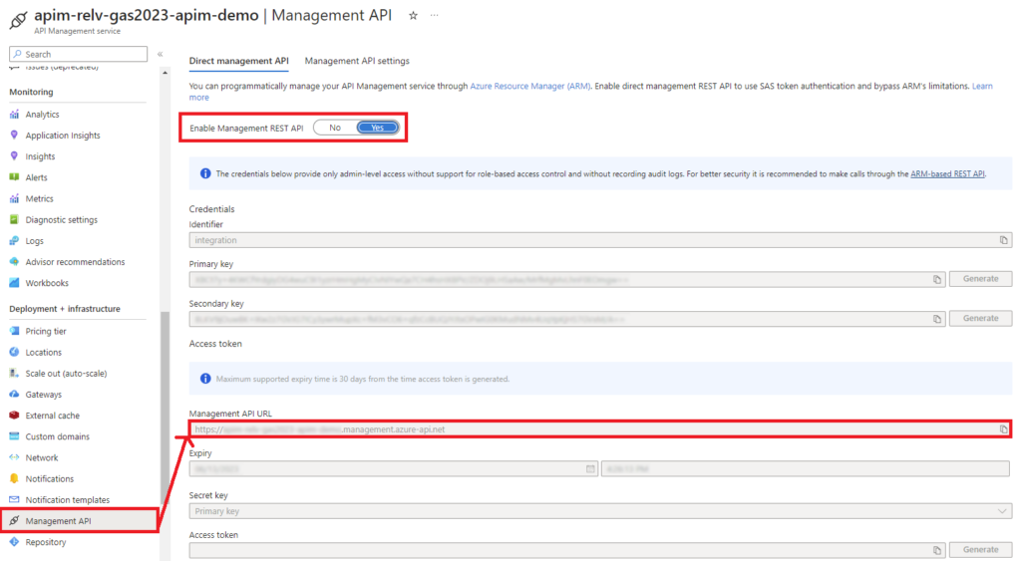Switch to Management API settings tab

pyautogui.click(x=357, y=61)
